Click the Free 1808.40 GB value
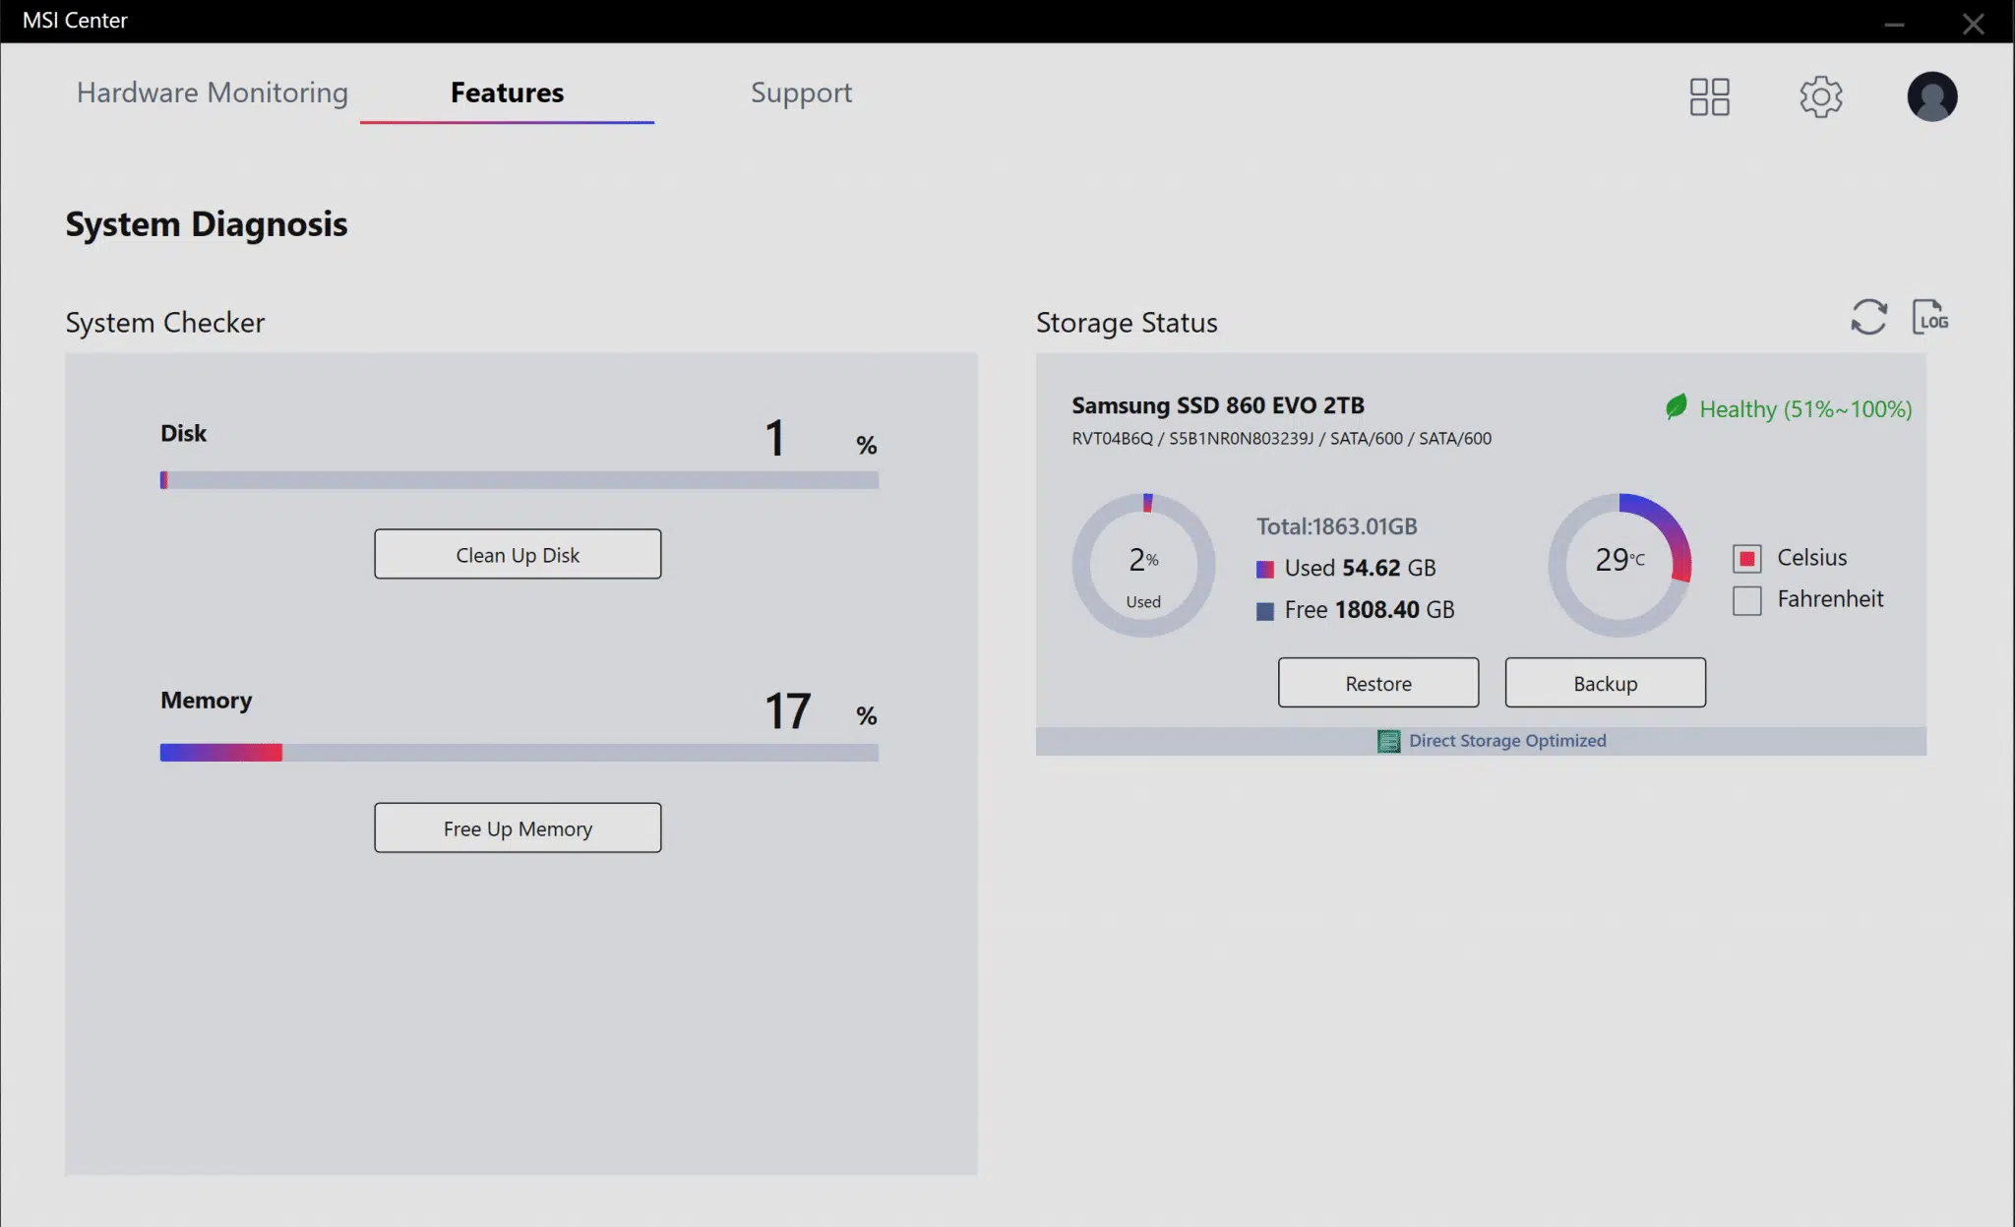 pos(1370,609)
